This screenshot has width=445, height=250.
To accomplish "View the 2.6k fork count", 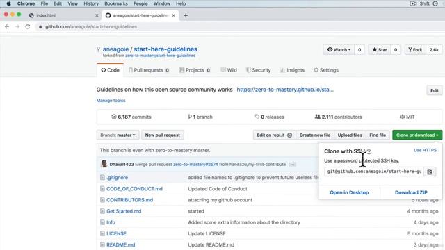I will (x=434, y=49).
